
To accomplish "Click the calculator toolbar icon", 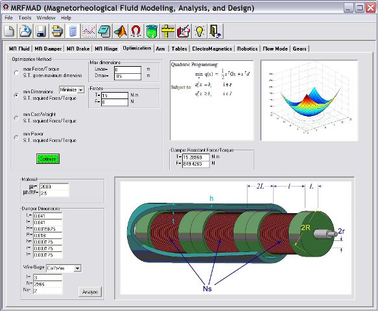I will pyautogui.click(x=73, y=31).
